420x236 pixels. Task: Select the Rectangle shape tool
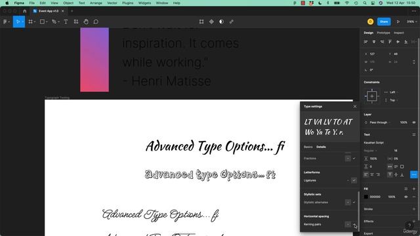tap(42, 22)
